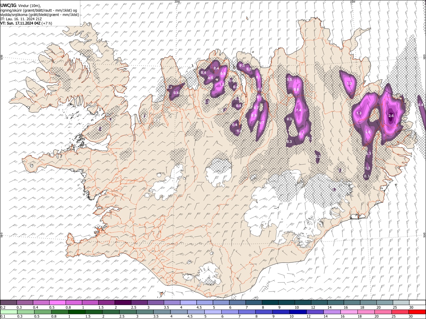Viewport: 426px width, 319px height.
Task: Click the 'VT: Sun. 17.11.2024 04Z' valid time
Action: (21, 24)
